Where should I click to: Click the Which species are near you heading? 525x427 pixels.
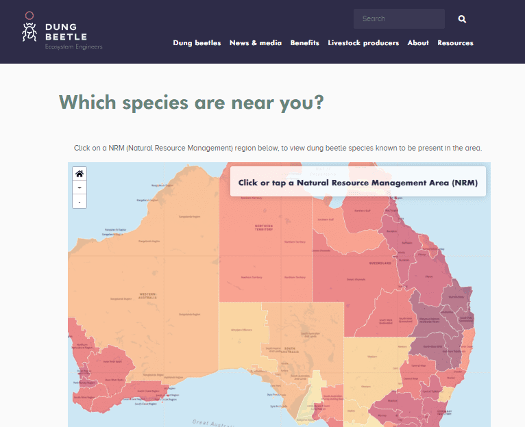(x=191, y=102)
